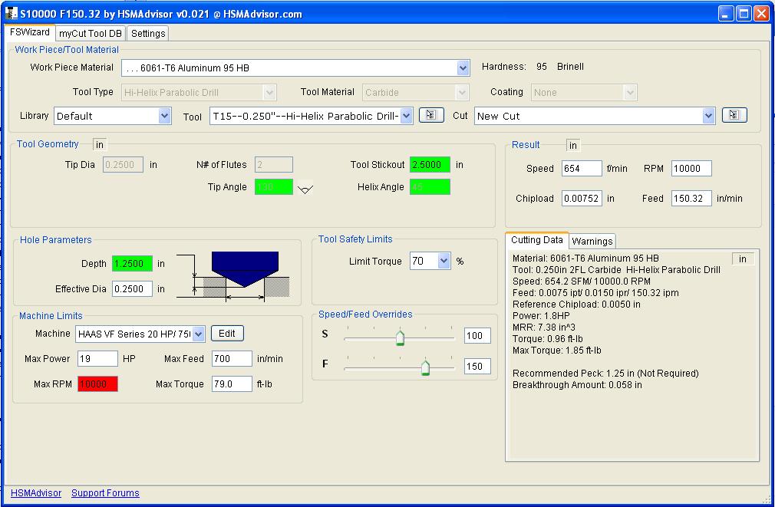
Task: Open the Limit Torque percentage dropdown
Action: (444, 262)
